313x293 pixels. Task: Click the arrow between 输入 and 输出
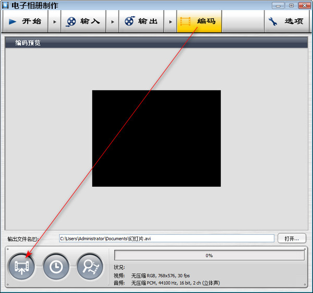click(x=112, y=21)
